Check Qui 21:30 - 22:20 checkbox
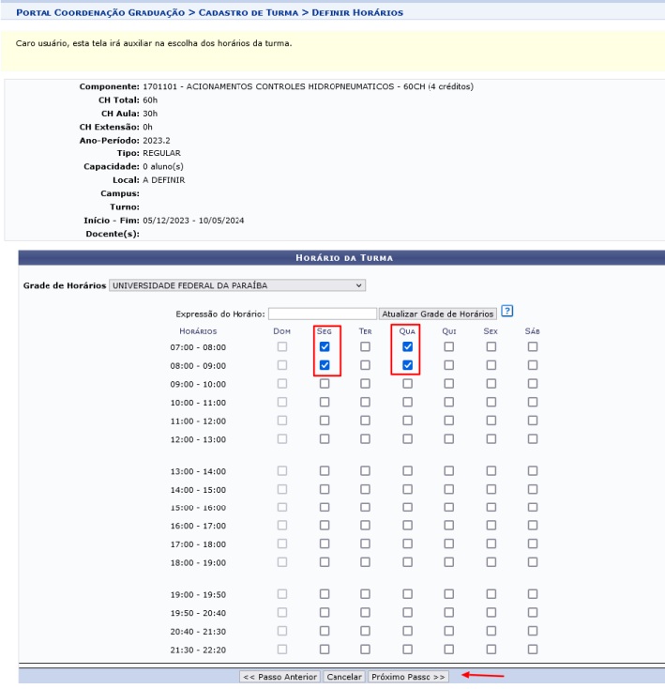 tap(448, 649)
